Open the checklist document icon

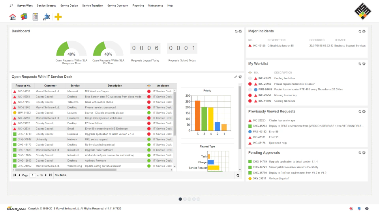coord(35,17)
